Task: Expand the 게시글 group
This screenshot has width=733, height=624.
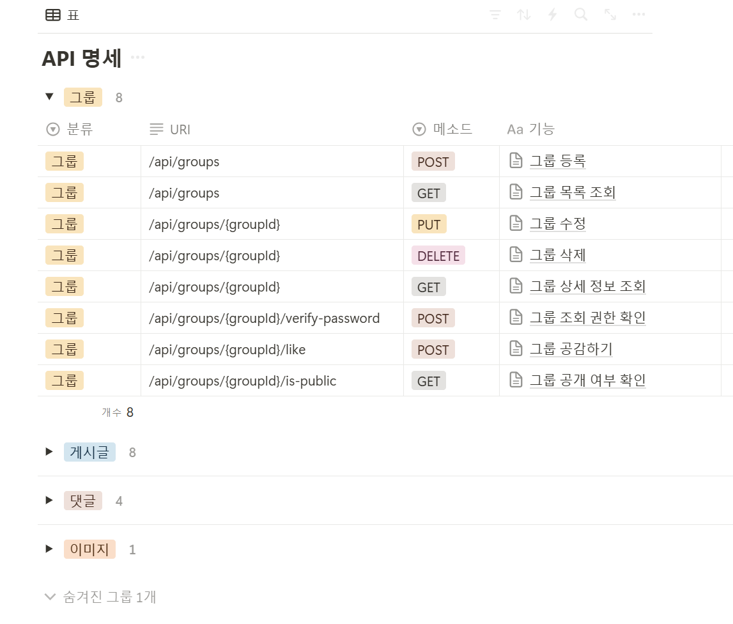Action: pyautogui.click(x=49, y=451)
